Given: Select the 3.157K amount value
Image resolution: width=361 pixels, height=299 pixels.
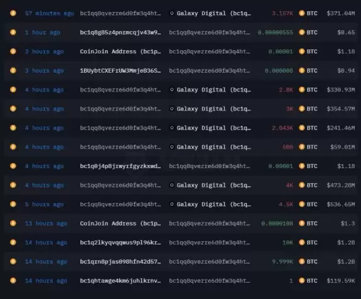Looking at the screenshot, I should coord(283,13).
